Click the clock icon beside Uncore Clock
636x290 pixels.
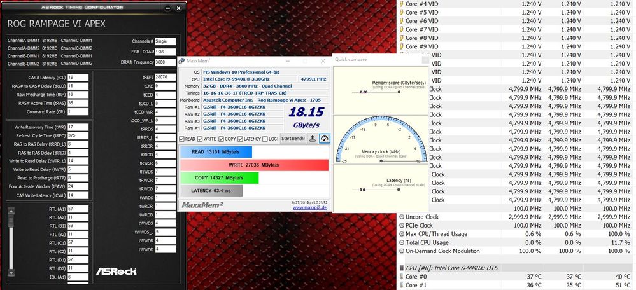(x=402, y=217)
